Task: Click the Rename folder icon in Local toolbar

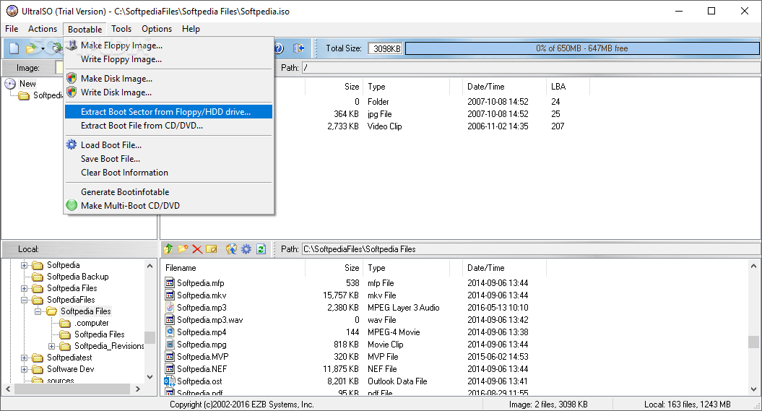Action: coord(212,249)
